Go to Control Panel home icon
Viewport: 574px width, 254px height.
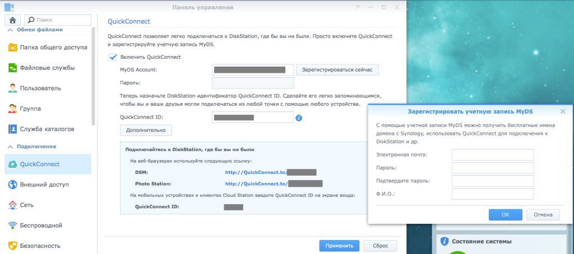13,20
